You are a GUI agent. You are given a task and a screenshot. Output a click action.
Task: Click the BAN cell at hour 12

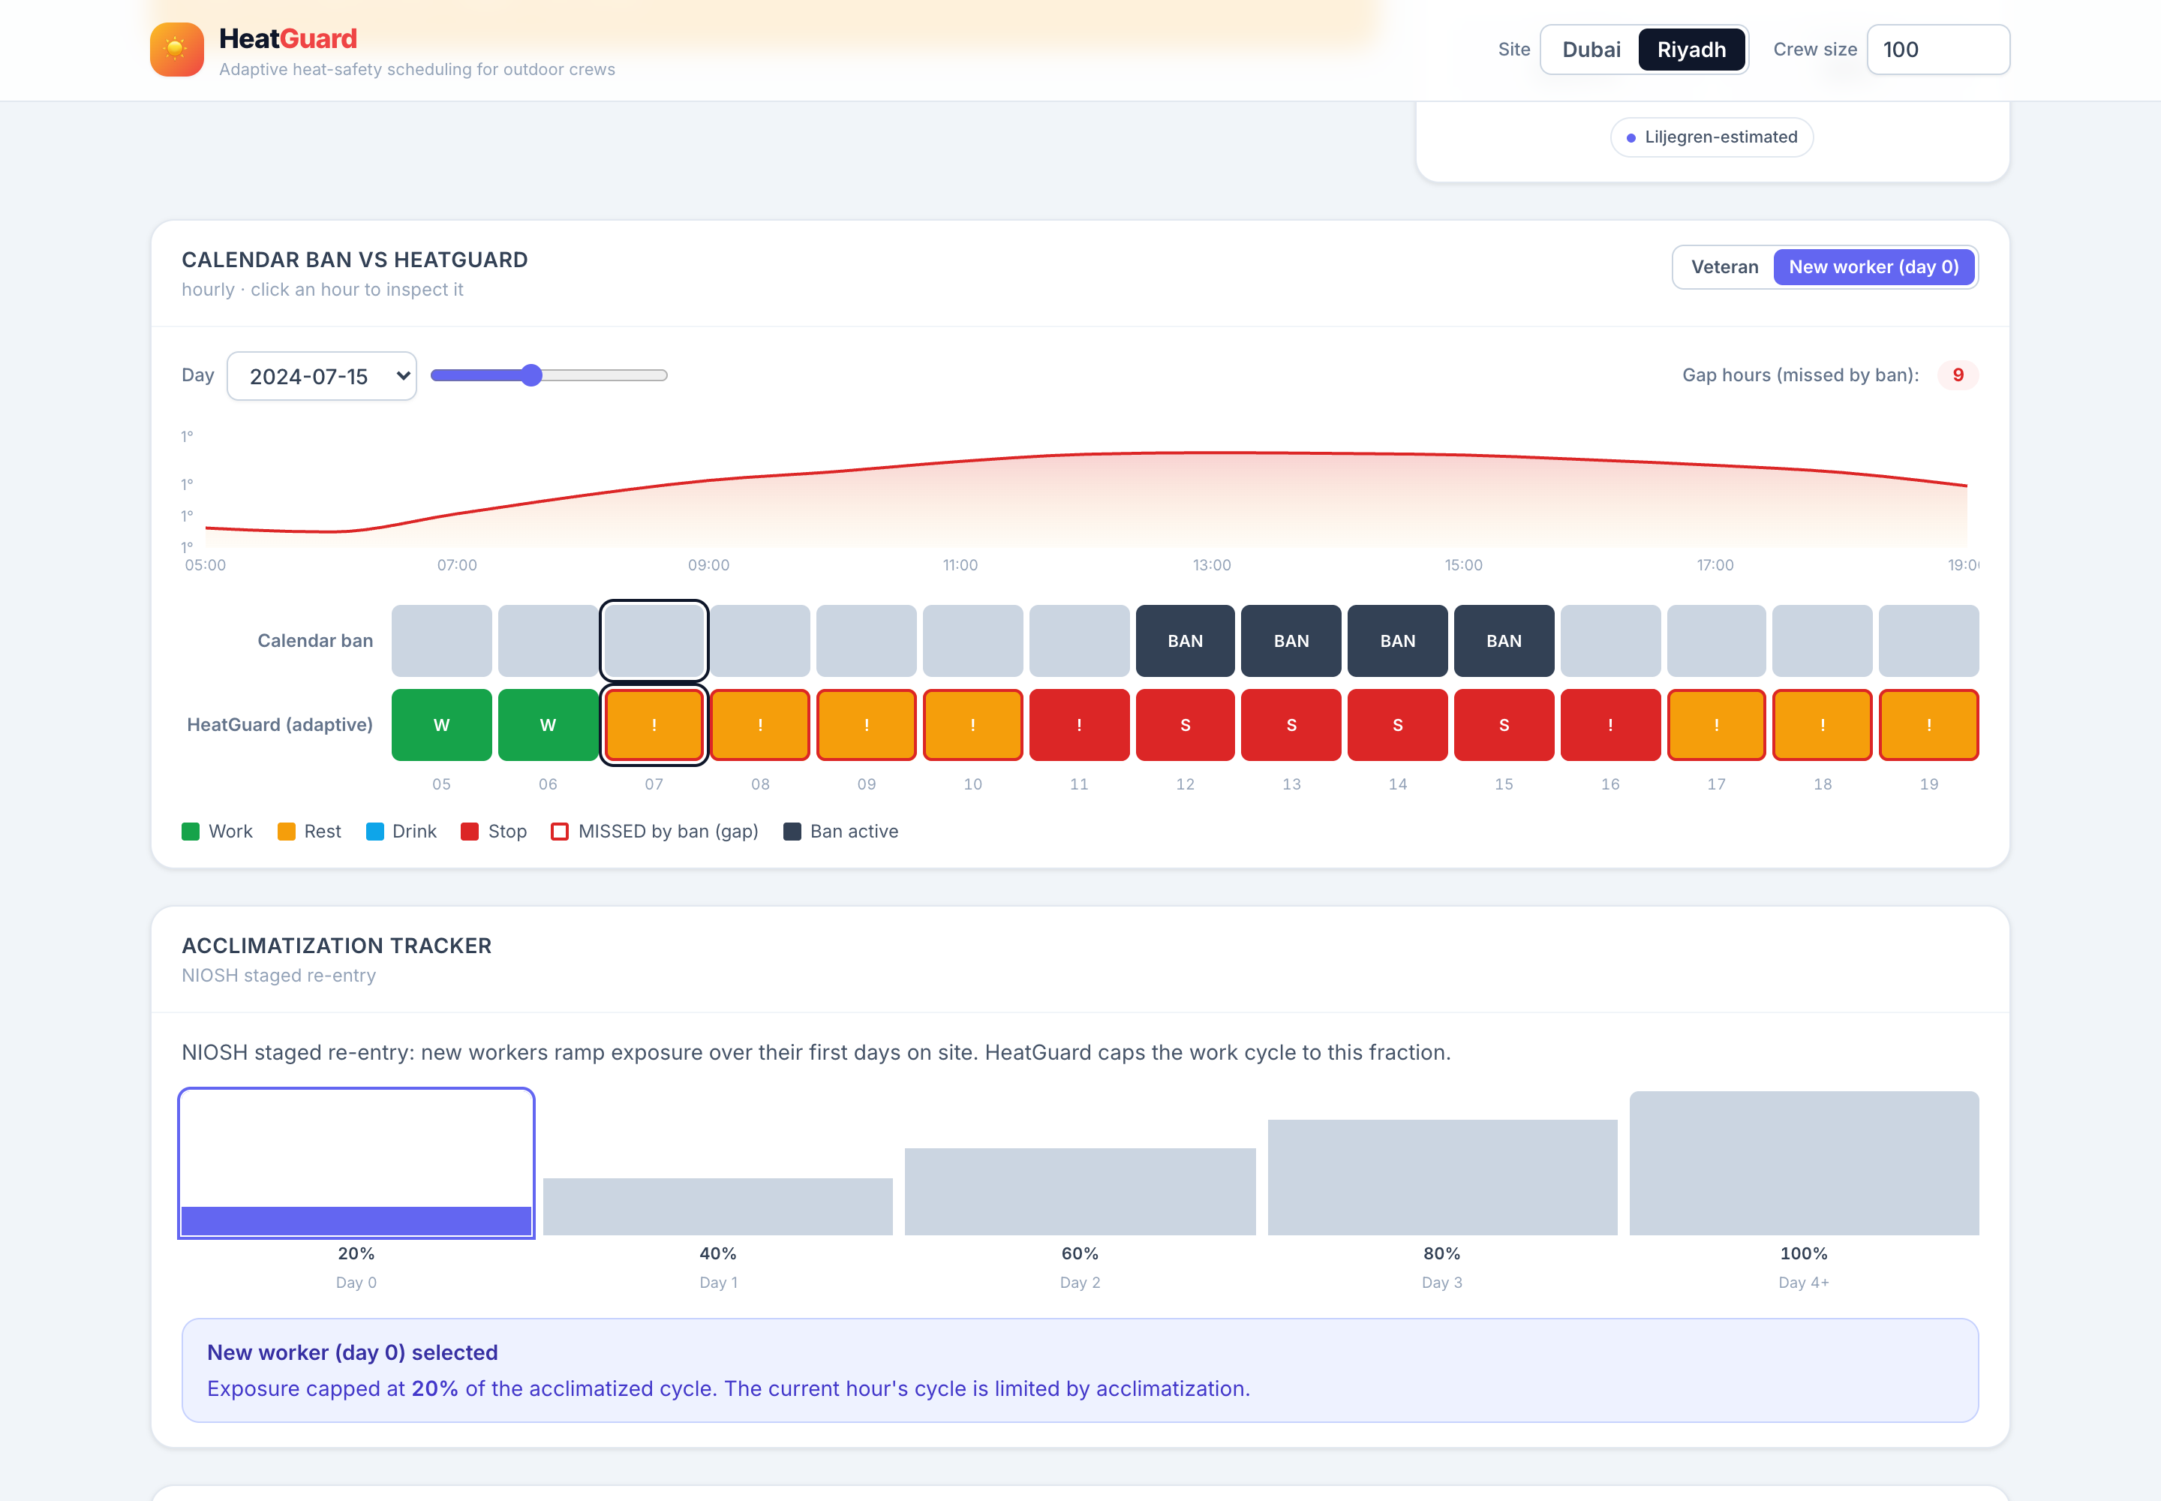click(1185, 640)
